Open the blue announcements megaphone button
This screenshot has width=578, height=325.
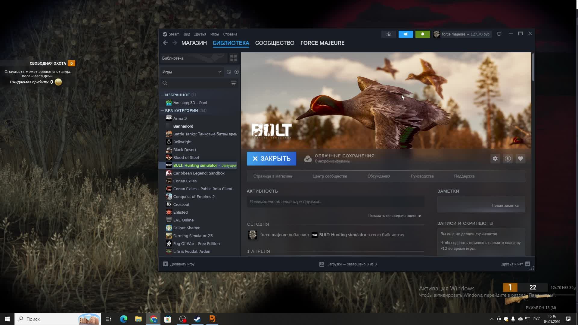click(406, 34)
